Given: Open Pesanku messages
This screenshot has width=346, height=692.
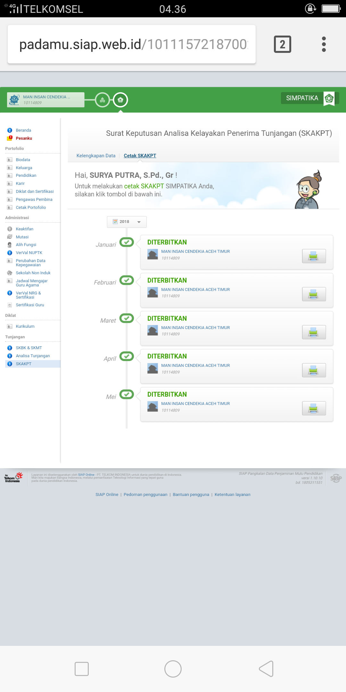Looking at the screenshot, I should 24,138.
